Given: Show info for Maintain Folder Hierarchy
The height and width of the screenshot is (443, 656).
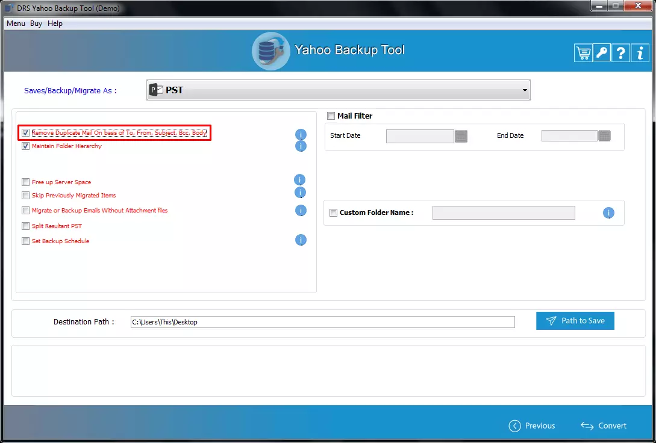Looking at the screenshot, I should (x=301, y=146).
